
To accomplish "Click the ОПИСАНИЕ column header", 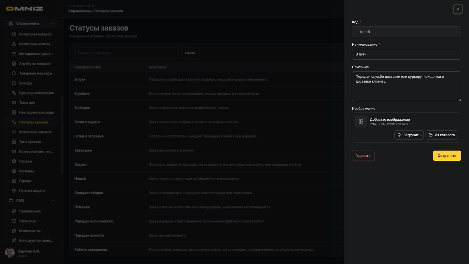I will 158,67.
